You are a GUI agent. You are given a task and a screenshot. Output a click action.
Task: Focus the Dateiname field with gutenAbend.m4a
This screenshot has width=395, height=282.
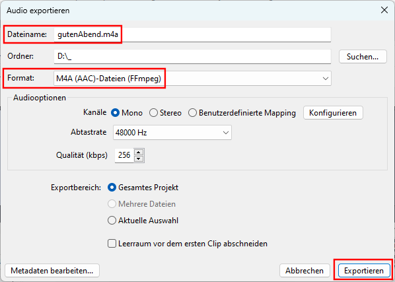[x=192, y=34]
